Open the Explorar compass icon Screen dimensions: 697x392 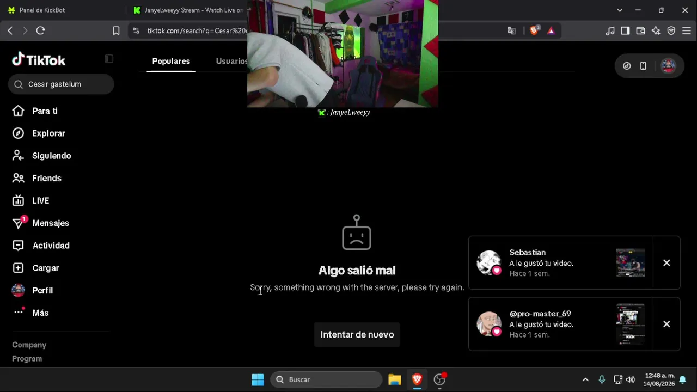[x=18, y=133]
